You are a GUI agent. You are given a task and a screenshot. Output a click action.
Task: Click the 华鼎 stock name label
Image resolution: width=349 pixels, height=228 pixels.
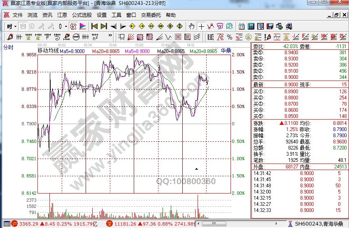tap(226, 51)
